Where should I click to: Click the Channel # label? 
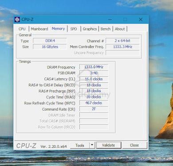[95, 41]
